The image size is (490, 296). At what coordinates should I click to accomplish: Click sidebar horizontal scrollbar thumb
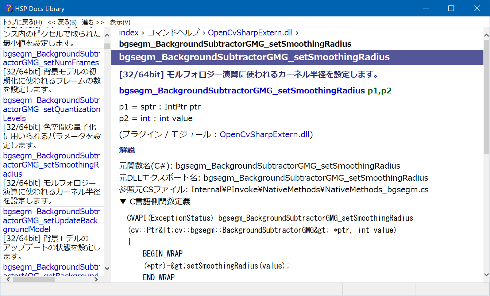tap(34, 279)
